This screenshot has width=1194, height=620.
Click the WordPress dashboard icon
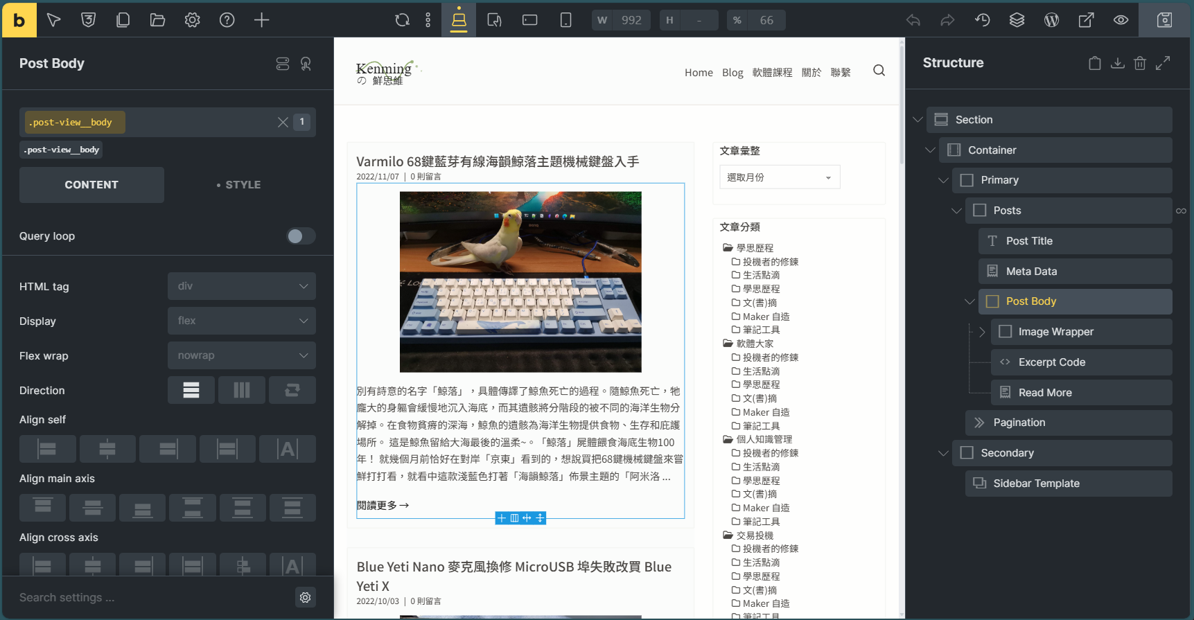[1051, 20]
